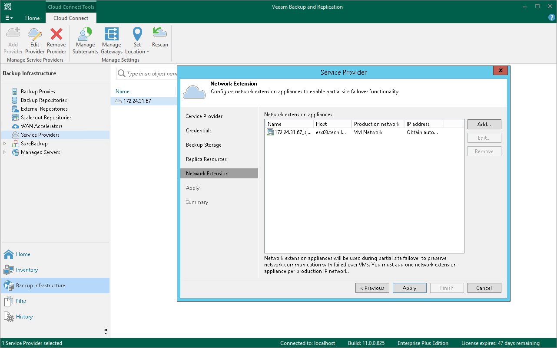Select Backup Repositories in the tree
The image size is (557, 348).
(43, 100)
